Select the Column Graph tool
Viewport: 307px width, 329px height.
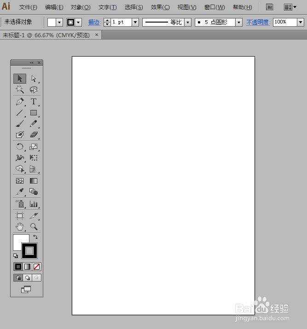34,204
